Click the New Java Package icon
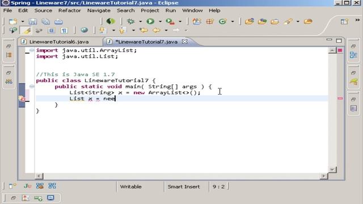Viewport: 363px width, 204px height. [210, 22]
